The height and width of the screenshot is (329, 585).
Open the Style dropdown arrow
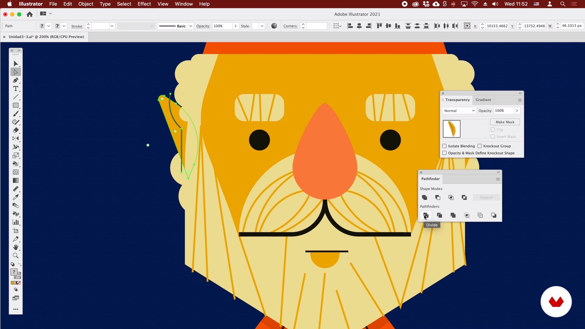(262, 26)
